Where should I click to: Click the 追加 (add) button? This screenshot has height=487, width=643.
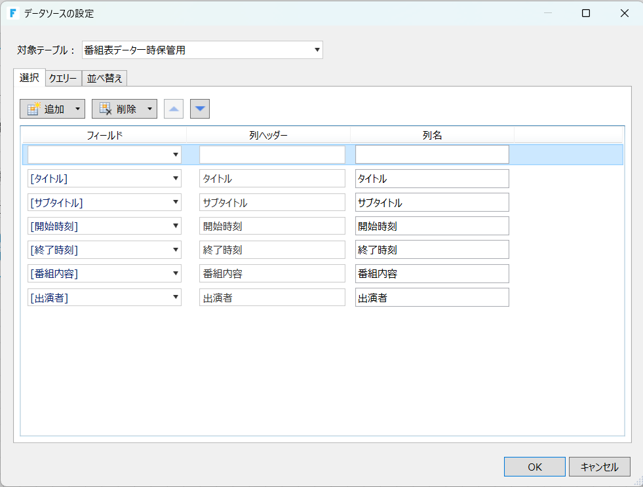[x=46, y=109]
